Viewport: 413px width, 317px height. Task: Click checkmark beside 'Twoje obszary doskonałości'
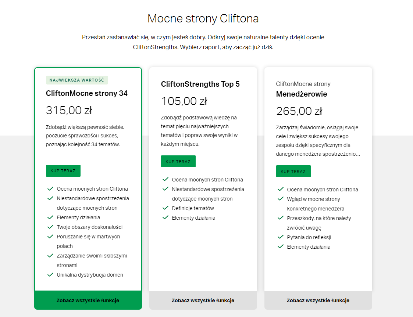[50, 227]
